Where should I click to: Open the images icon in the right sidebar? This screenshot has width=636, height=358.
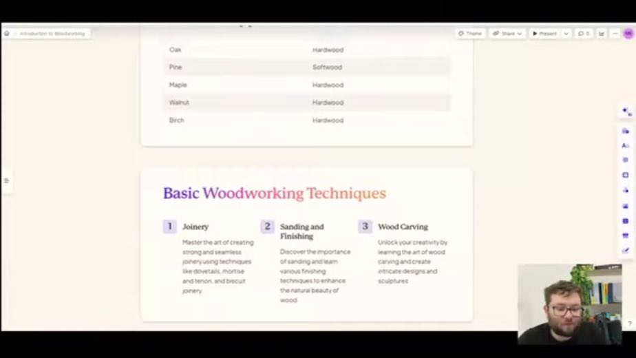626,207
